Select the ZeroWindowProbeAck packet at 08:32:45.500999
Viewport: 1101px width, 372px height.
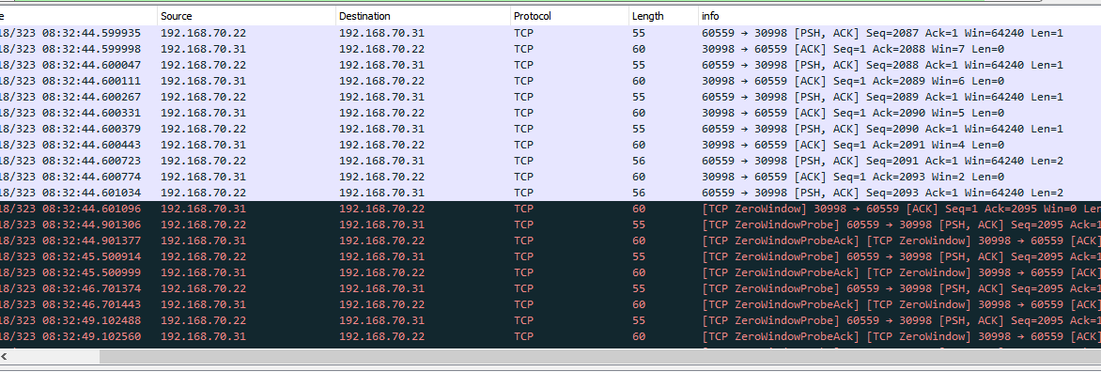click(550, 273)
